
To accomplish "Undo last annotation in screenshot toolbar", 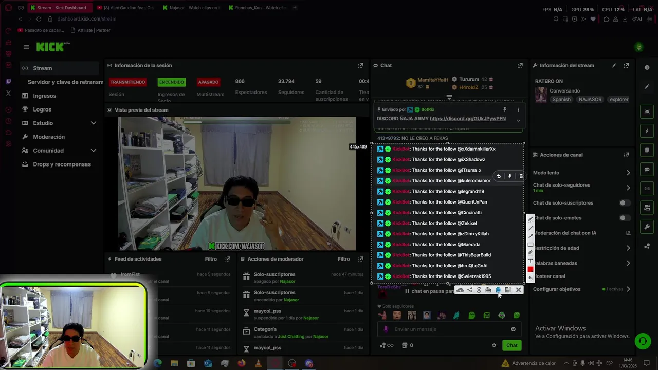I will click(x=531, y=278).
